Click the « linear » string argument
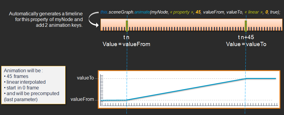This screenshot has width=284, height=115. [x=254, y=12]
